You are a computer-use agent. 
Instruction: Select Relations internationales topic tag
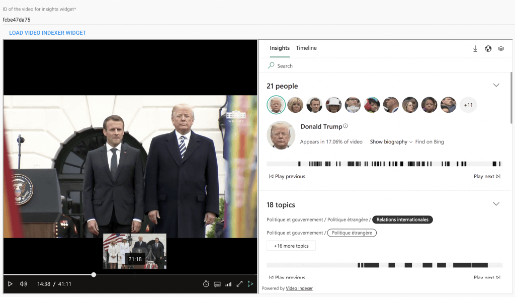[x=402, y=219]
